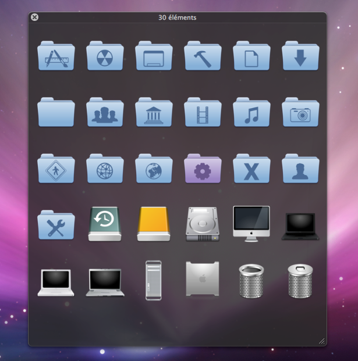Click the Utilities folder with wrench and screwdriver
Screen dimensions: 358x361
point(56,225)
